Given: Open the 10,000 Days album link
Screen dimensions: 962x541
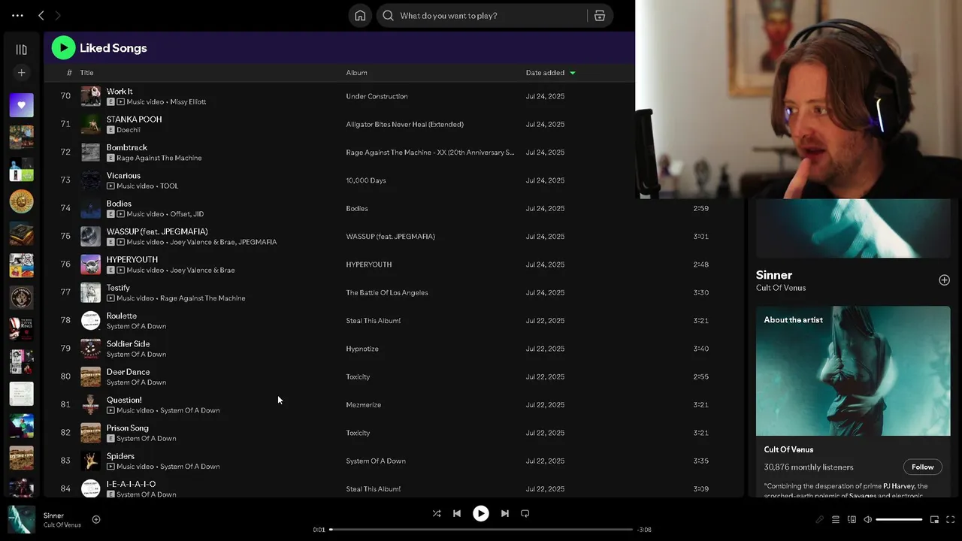Looking at the screenshot, I should click(366, 180).
